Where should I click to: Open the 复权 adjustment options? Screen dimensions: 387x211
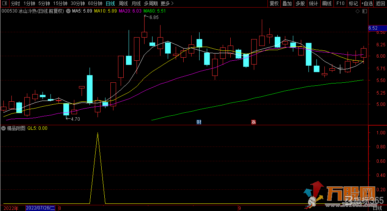point(274,3)
